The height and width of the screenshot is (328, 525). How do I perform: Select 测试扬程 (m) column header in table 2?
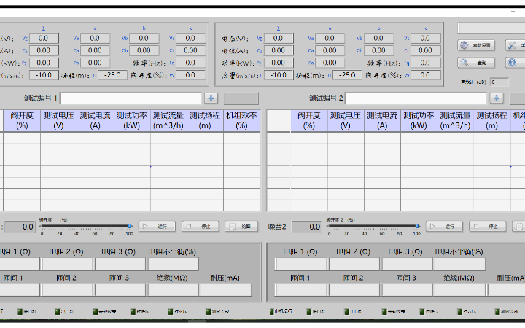[x=492, y=121]
